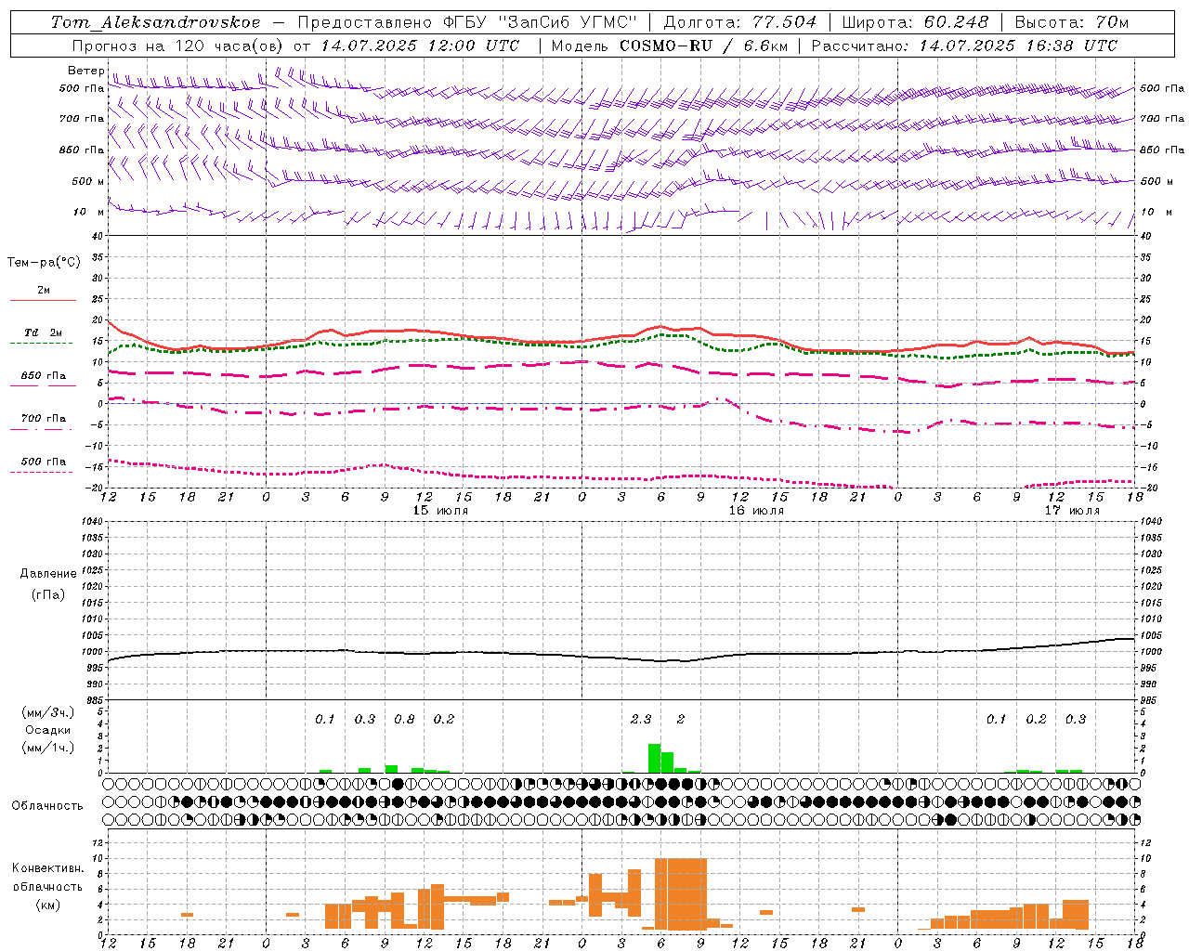This screenshot has width=1189, height=951.
Task: Click left wind-level label 10 м
Action: point(88,212)
